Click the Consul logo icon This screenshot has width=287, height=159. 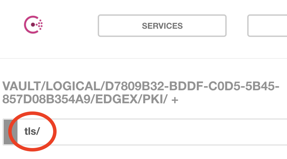[x=33, y=25]
